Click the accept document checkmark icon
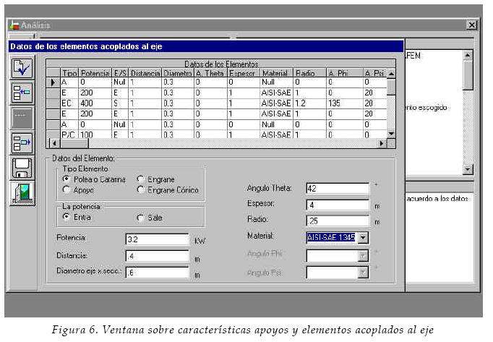 [x=22, y=67]
